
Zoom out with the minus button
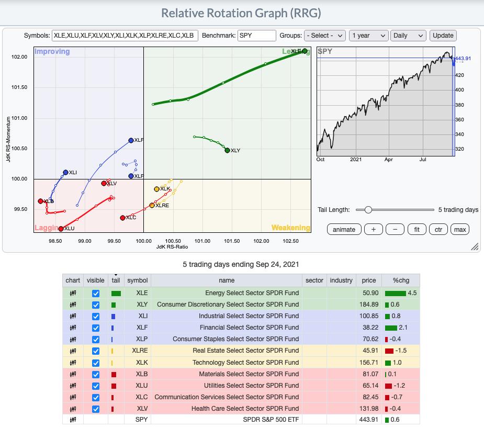(395, 229)
